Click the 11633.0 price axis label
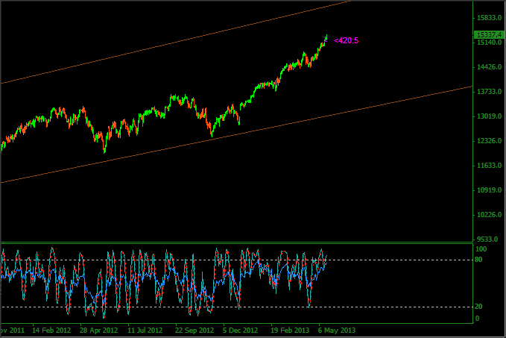 488,166
